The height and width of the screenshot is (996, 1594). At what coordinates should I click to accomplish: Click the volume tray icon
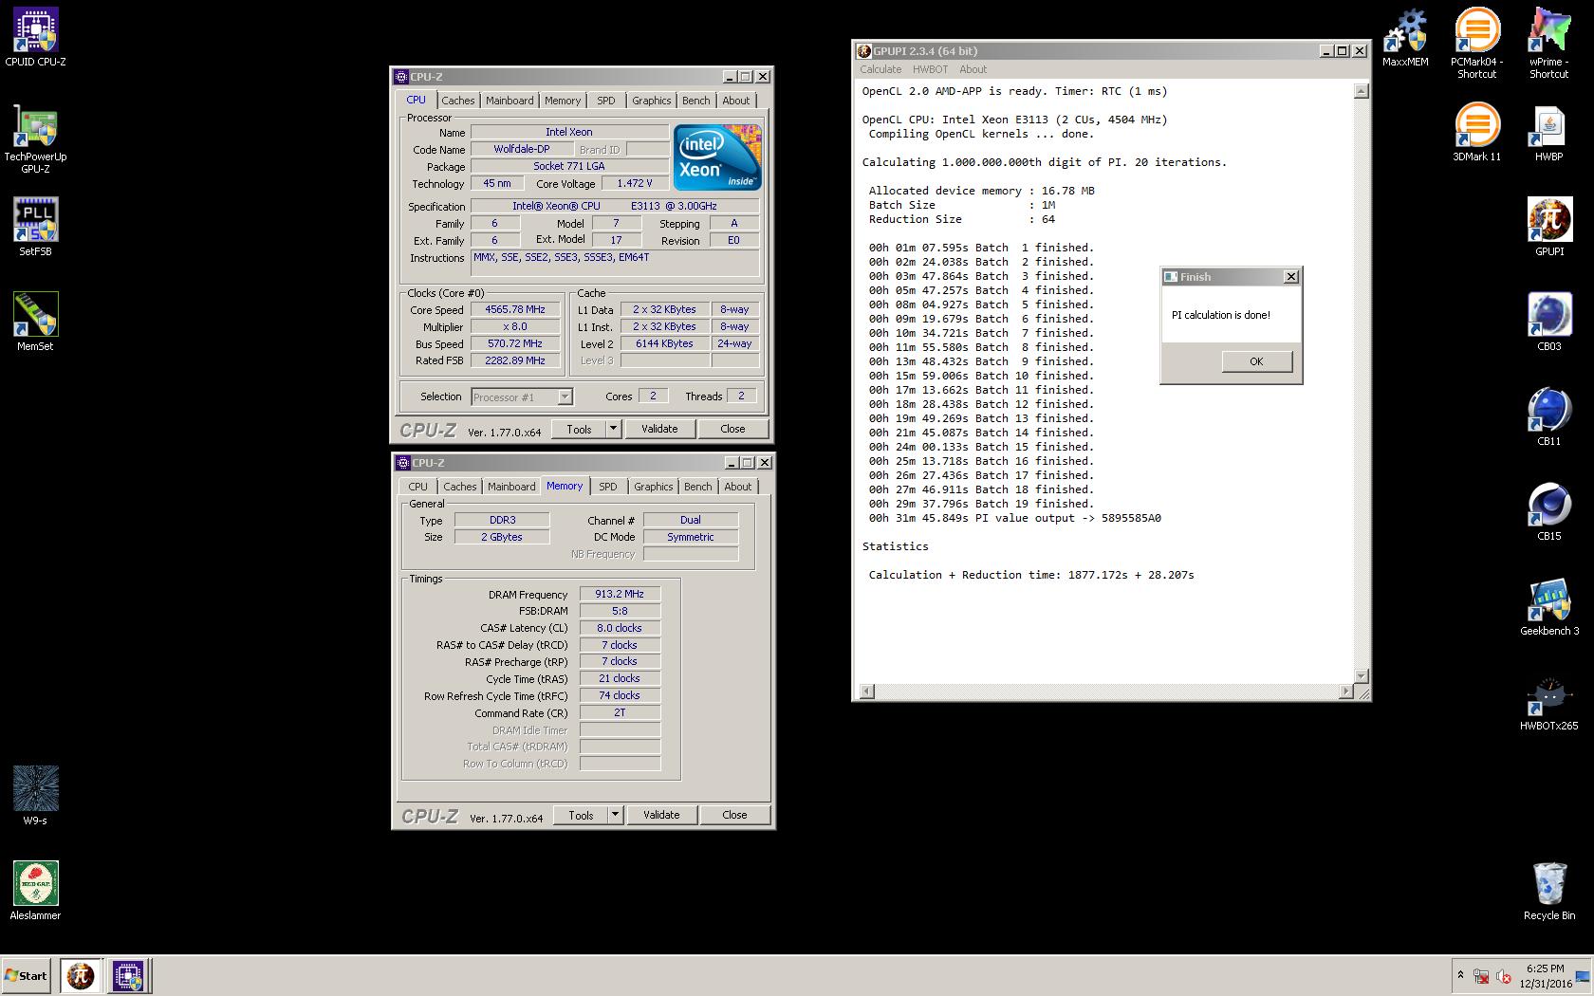1504,976
